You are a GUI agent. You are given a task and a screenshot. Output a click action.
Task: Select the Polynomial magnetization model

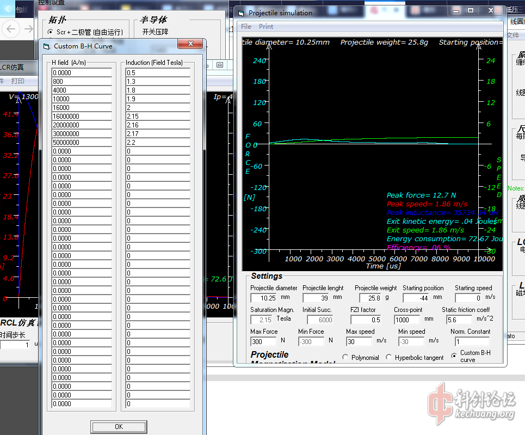pos(345,357)
